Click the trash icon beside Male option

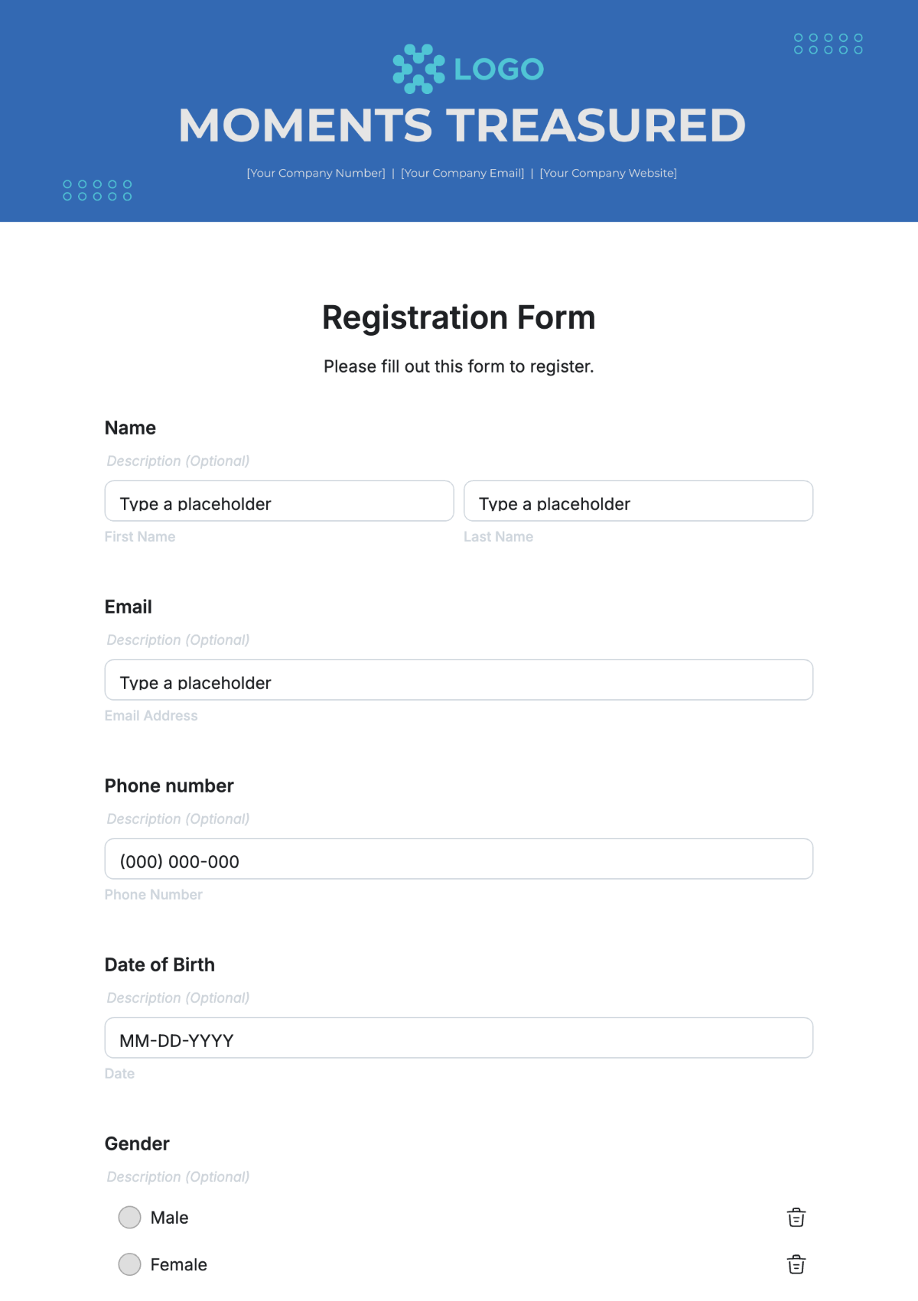(796, 1217)
